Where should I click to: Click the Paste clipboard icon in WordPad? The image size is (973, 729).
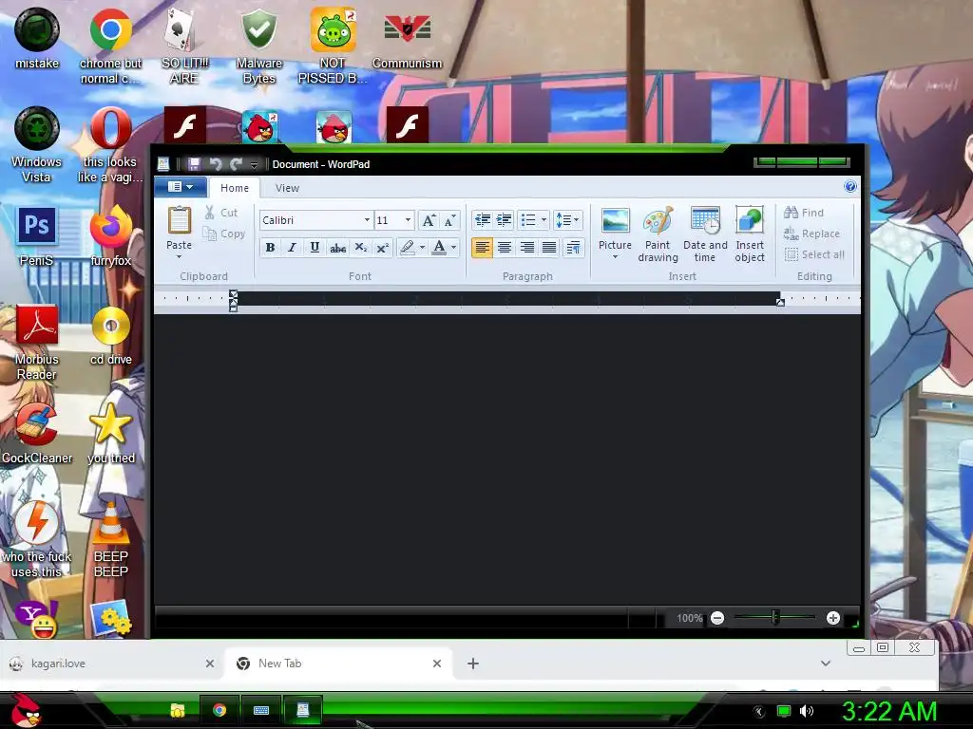tap(180, 221)
